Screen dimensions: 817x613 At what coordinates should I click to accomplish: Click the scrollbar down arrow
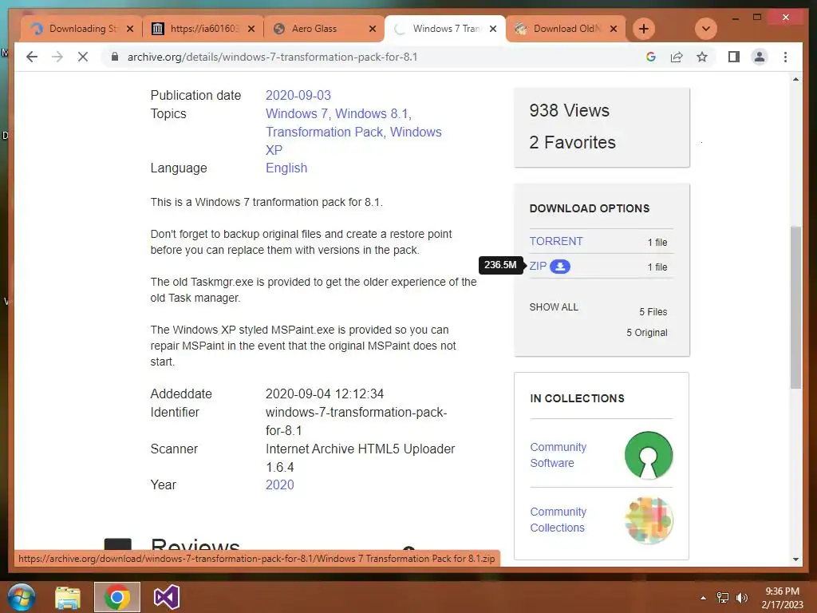[x=795, y=560]
